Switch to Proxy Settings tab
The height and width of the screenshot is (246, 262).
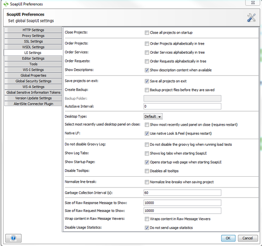click(33, 36)
